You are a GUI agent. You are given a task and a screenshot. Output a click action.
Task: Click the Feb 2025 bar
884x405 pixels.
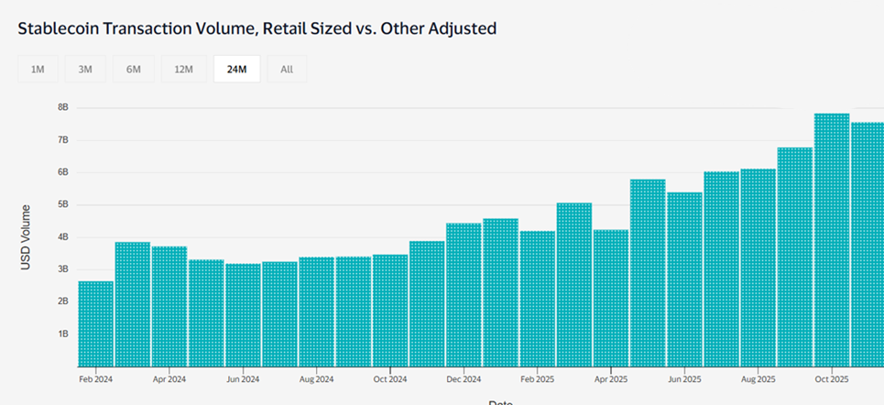point(537,298)
